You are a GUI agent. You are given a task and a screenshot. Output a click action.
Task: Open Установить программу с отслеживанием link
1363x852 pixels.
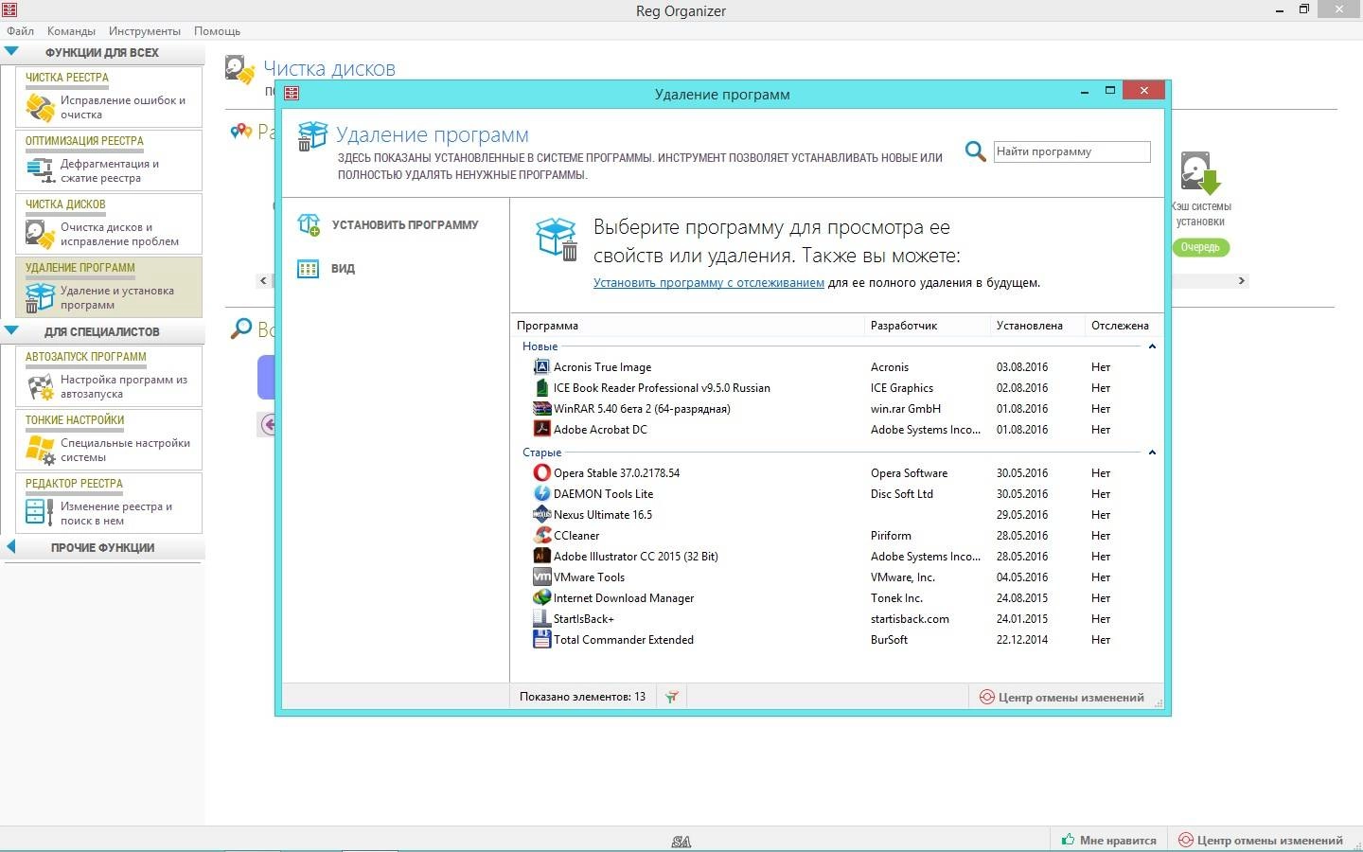[708, 282]
